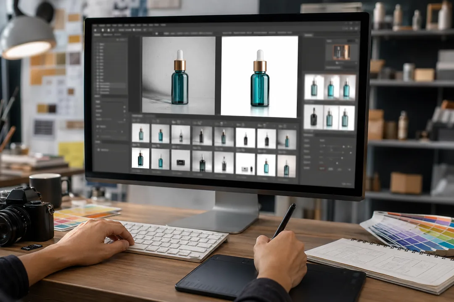Open sixth top-row thumbnail, black bottle on white
The height and width of the screenshot is (302, 454).
[245, 138]
